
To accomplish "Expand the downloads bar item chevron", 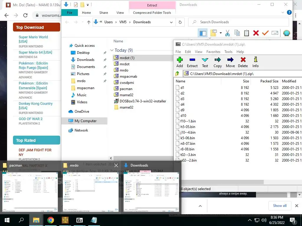I will pyautogui.click(x=200, y=206).
